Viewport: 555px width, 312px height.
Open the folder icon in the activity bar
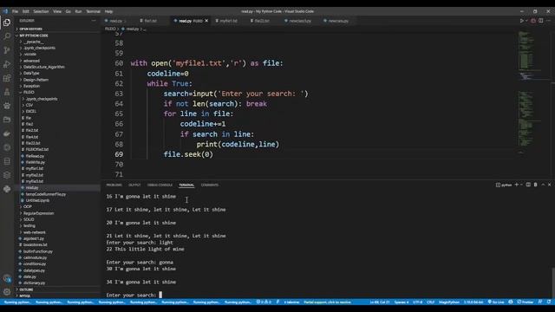click(x=7, y=120)
